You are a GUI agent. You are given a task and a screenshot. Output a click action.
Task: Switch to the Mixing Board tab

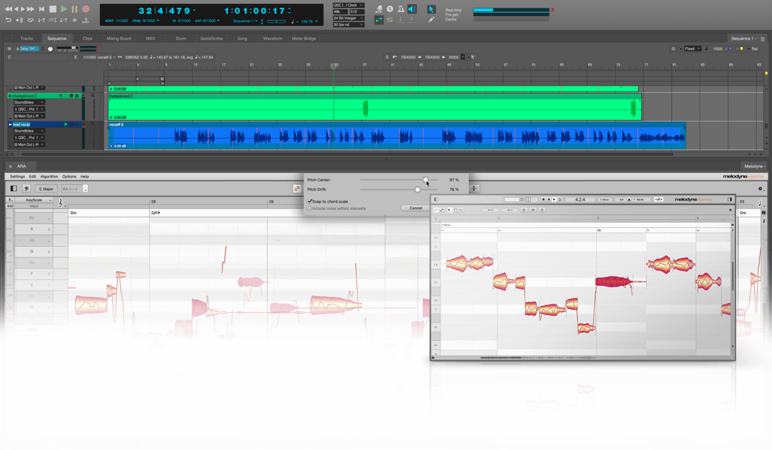pos(119,39)
